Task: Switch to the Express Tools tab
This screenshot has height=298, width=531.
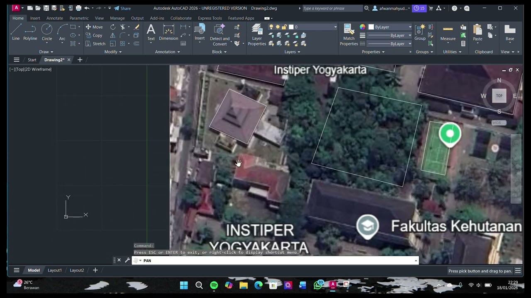Action: (x=210, y=18)
